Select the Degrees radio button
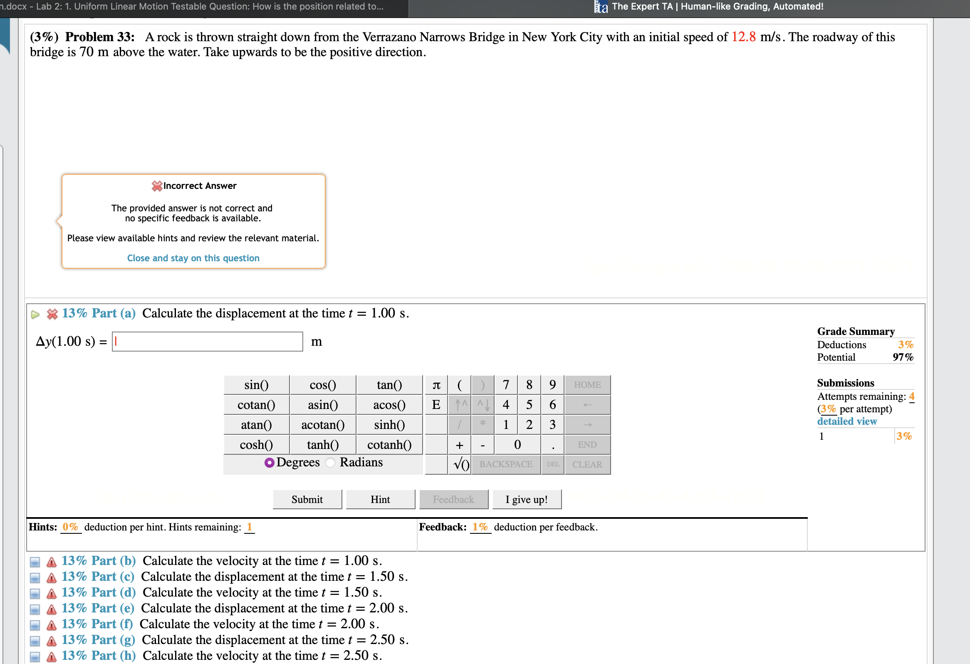Screen dimensions: 970x664 pos(269,462)
